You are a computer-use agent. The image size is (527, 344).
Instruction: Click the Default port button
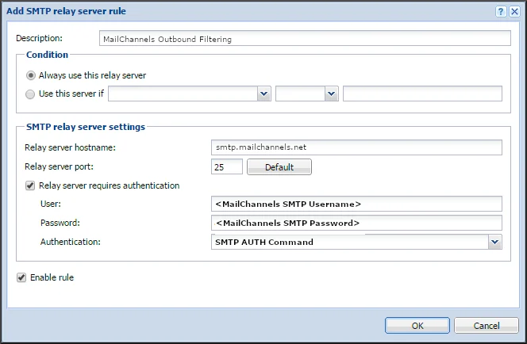click(279, 166)
